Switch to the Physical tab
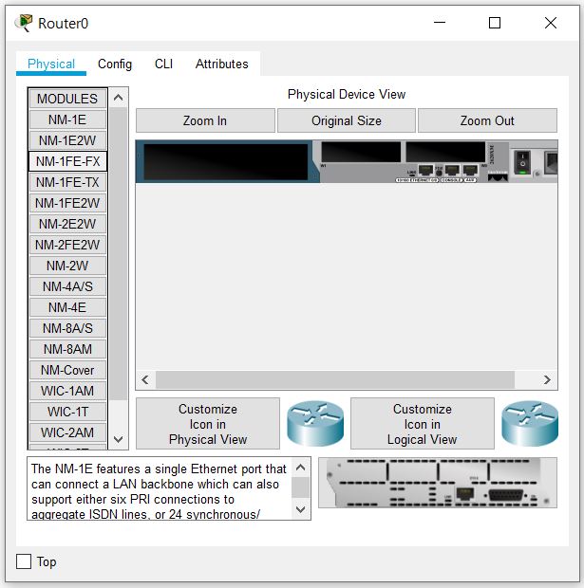 point(51,64)
